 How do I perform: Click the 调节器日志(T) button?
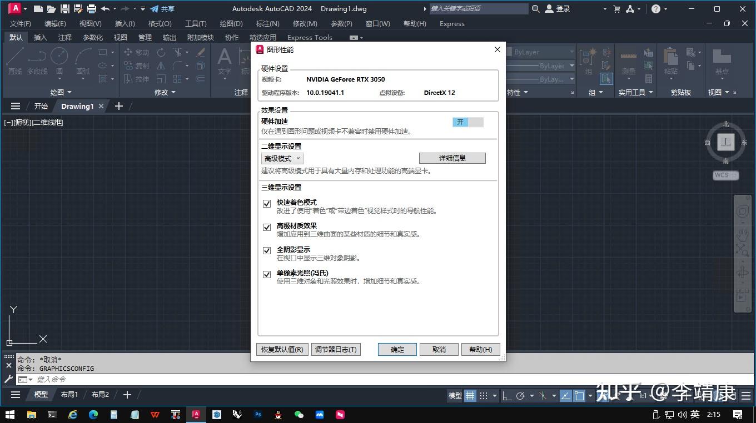[x=336, y=349]
